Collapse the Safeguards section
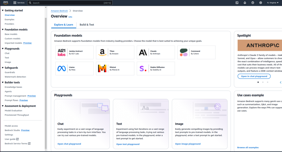The width and height of the screenshot is (282, 152). coord(3,68)
